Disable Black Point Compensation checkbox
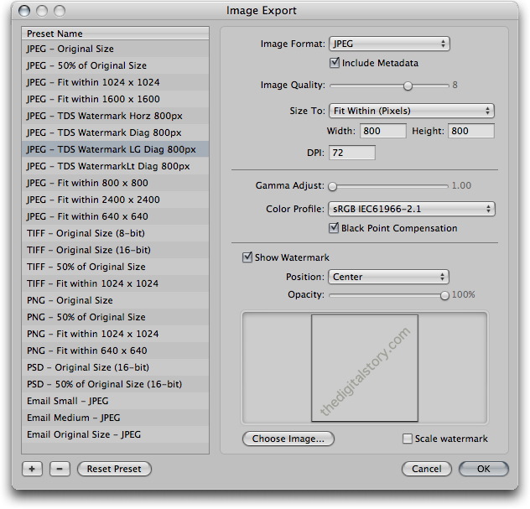Screen dimensions: 530x509 (335, 228)
